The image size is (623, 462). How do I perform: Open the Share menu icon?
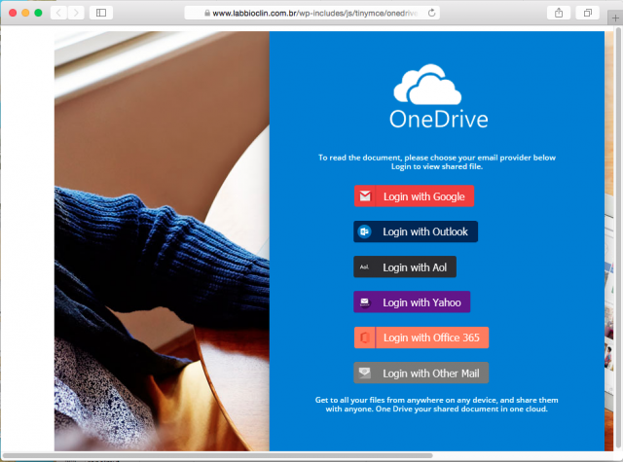559,13
